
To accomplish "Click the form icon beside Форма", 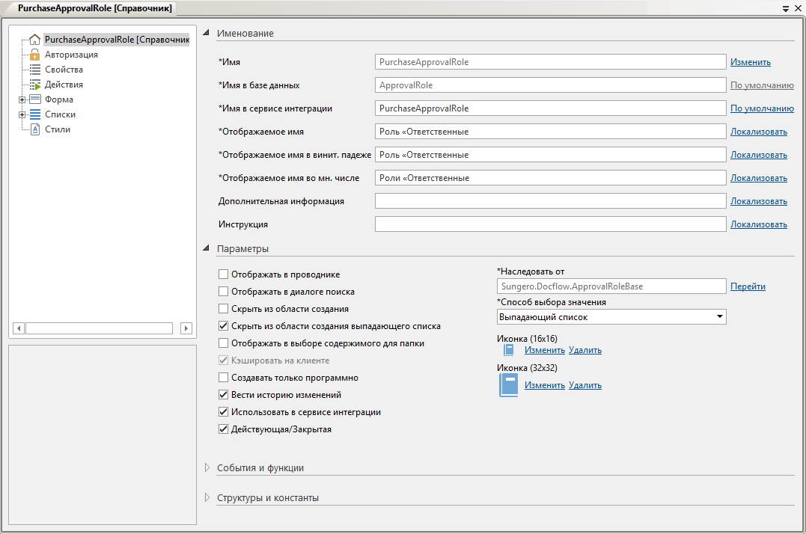I will click(x=34, y=99).
